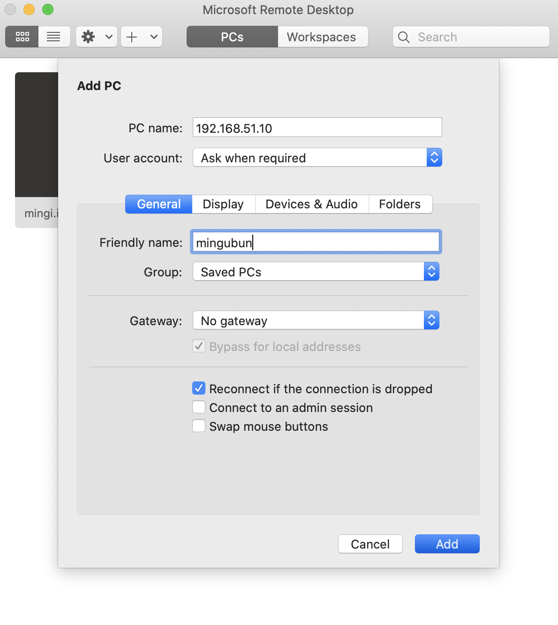
Task: Select the Workspaces tab
Action: (x=323, y=37)
